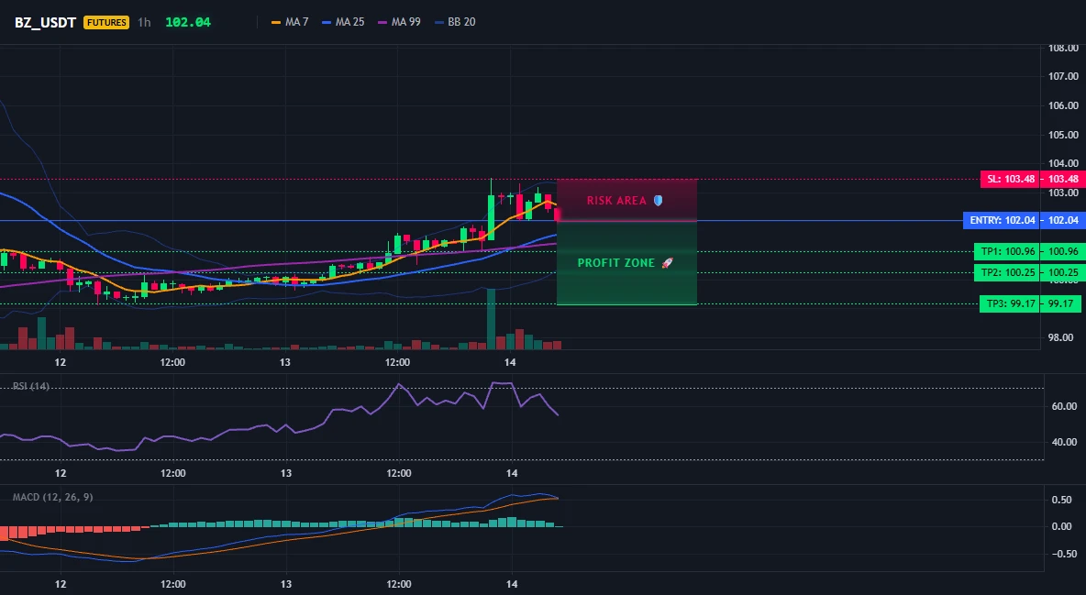The width and height of the screenshot is (1086, 595).
Task: Toggle the BB 20 legend entry
Action: coord(455,22)
